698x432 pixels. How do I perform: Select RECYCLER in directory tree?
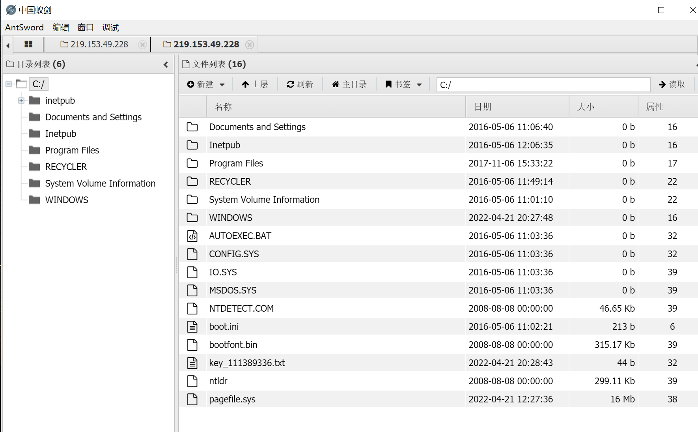click(66, 167)
